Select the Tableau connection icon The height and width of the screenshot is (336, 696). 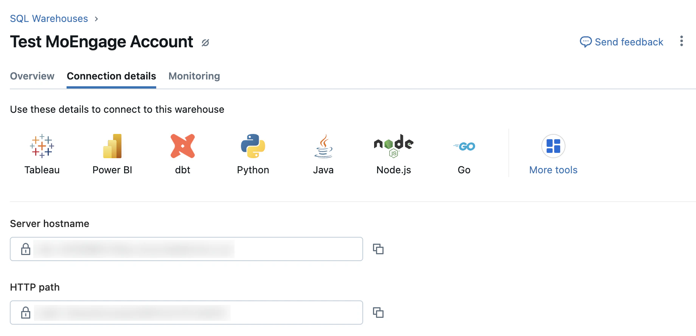[42, 146]
